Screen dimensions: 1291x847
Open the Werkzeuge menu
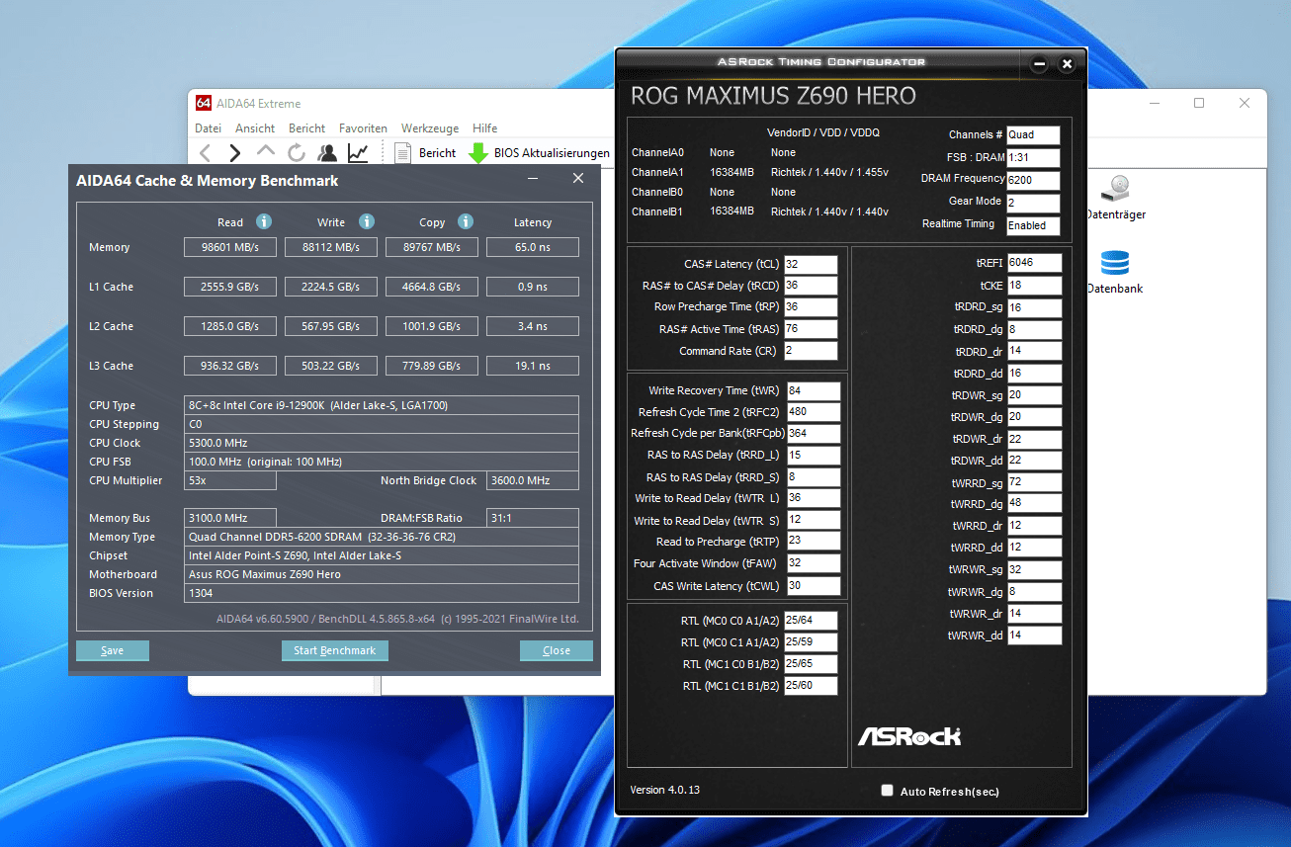(x=430, y=127)
